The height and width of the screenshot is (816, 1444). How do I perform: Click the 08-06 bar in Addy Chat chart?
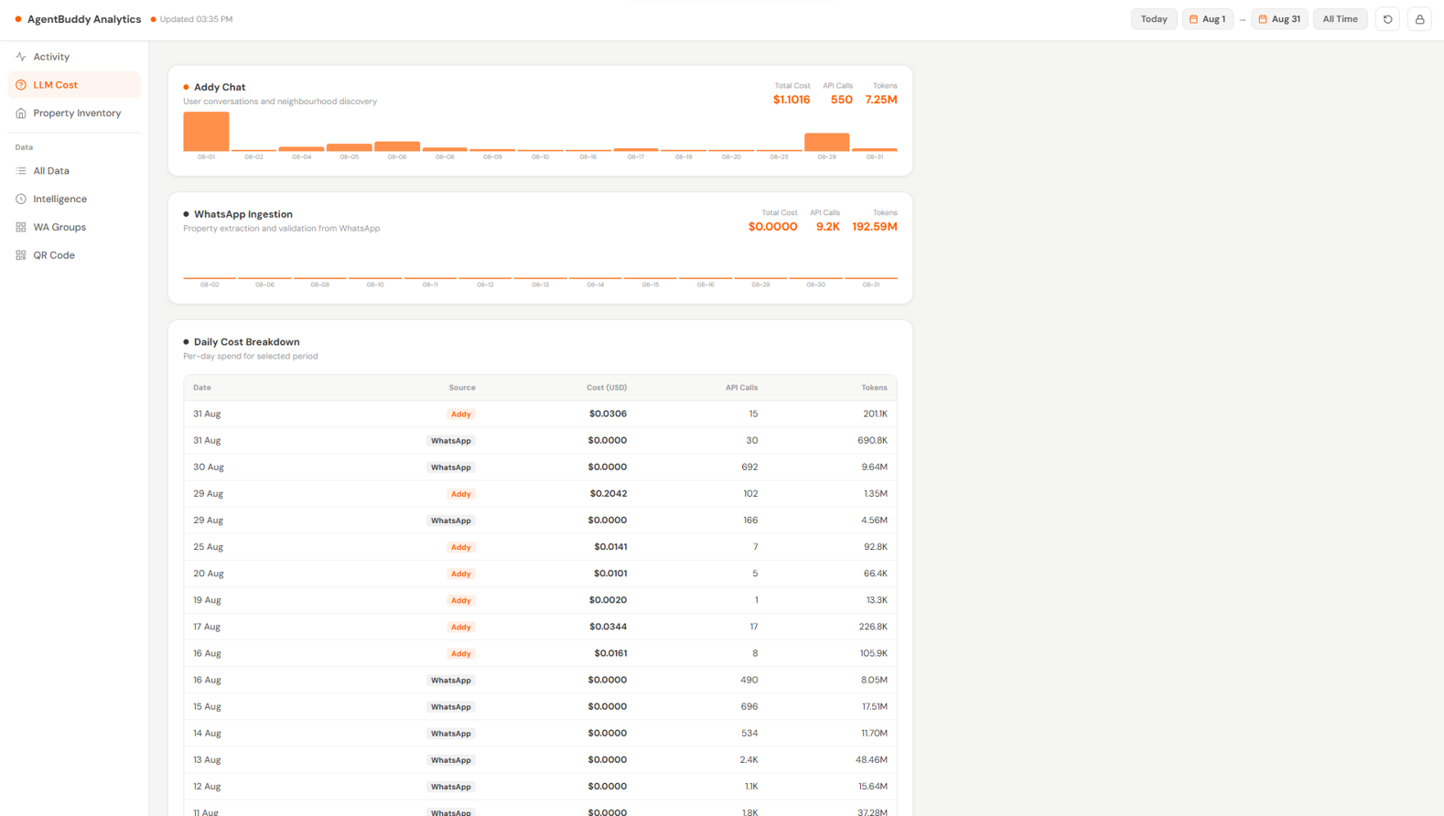click(397, 146)
